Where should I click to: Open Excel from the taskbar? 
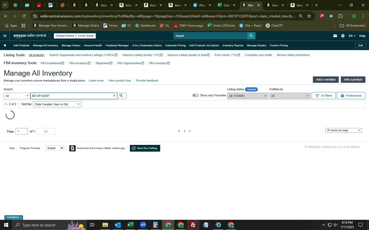pos(130,225)
